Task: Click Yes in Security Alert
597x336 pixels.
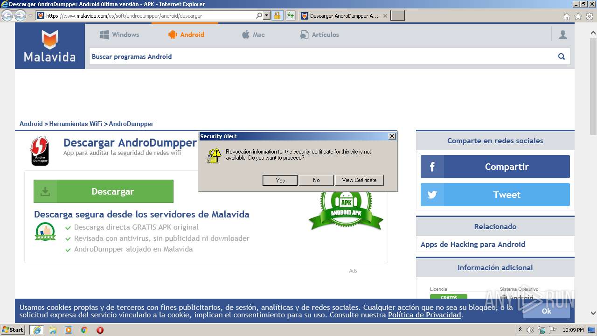Action: (280, 180)
